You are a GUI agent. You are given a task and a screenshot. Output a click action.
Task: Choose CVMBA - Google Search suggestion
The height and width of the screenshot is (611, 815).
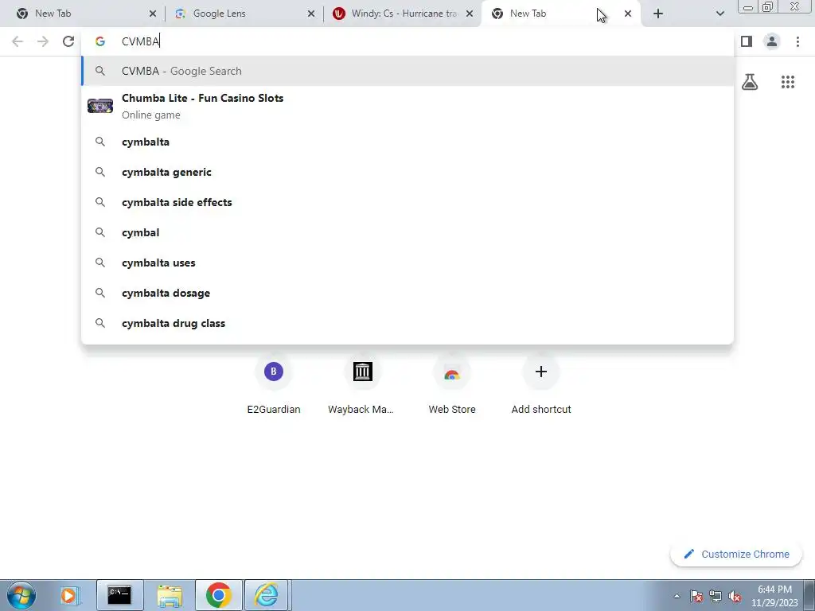(x=407, y=71)
